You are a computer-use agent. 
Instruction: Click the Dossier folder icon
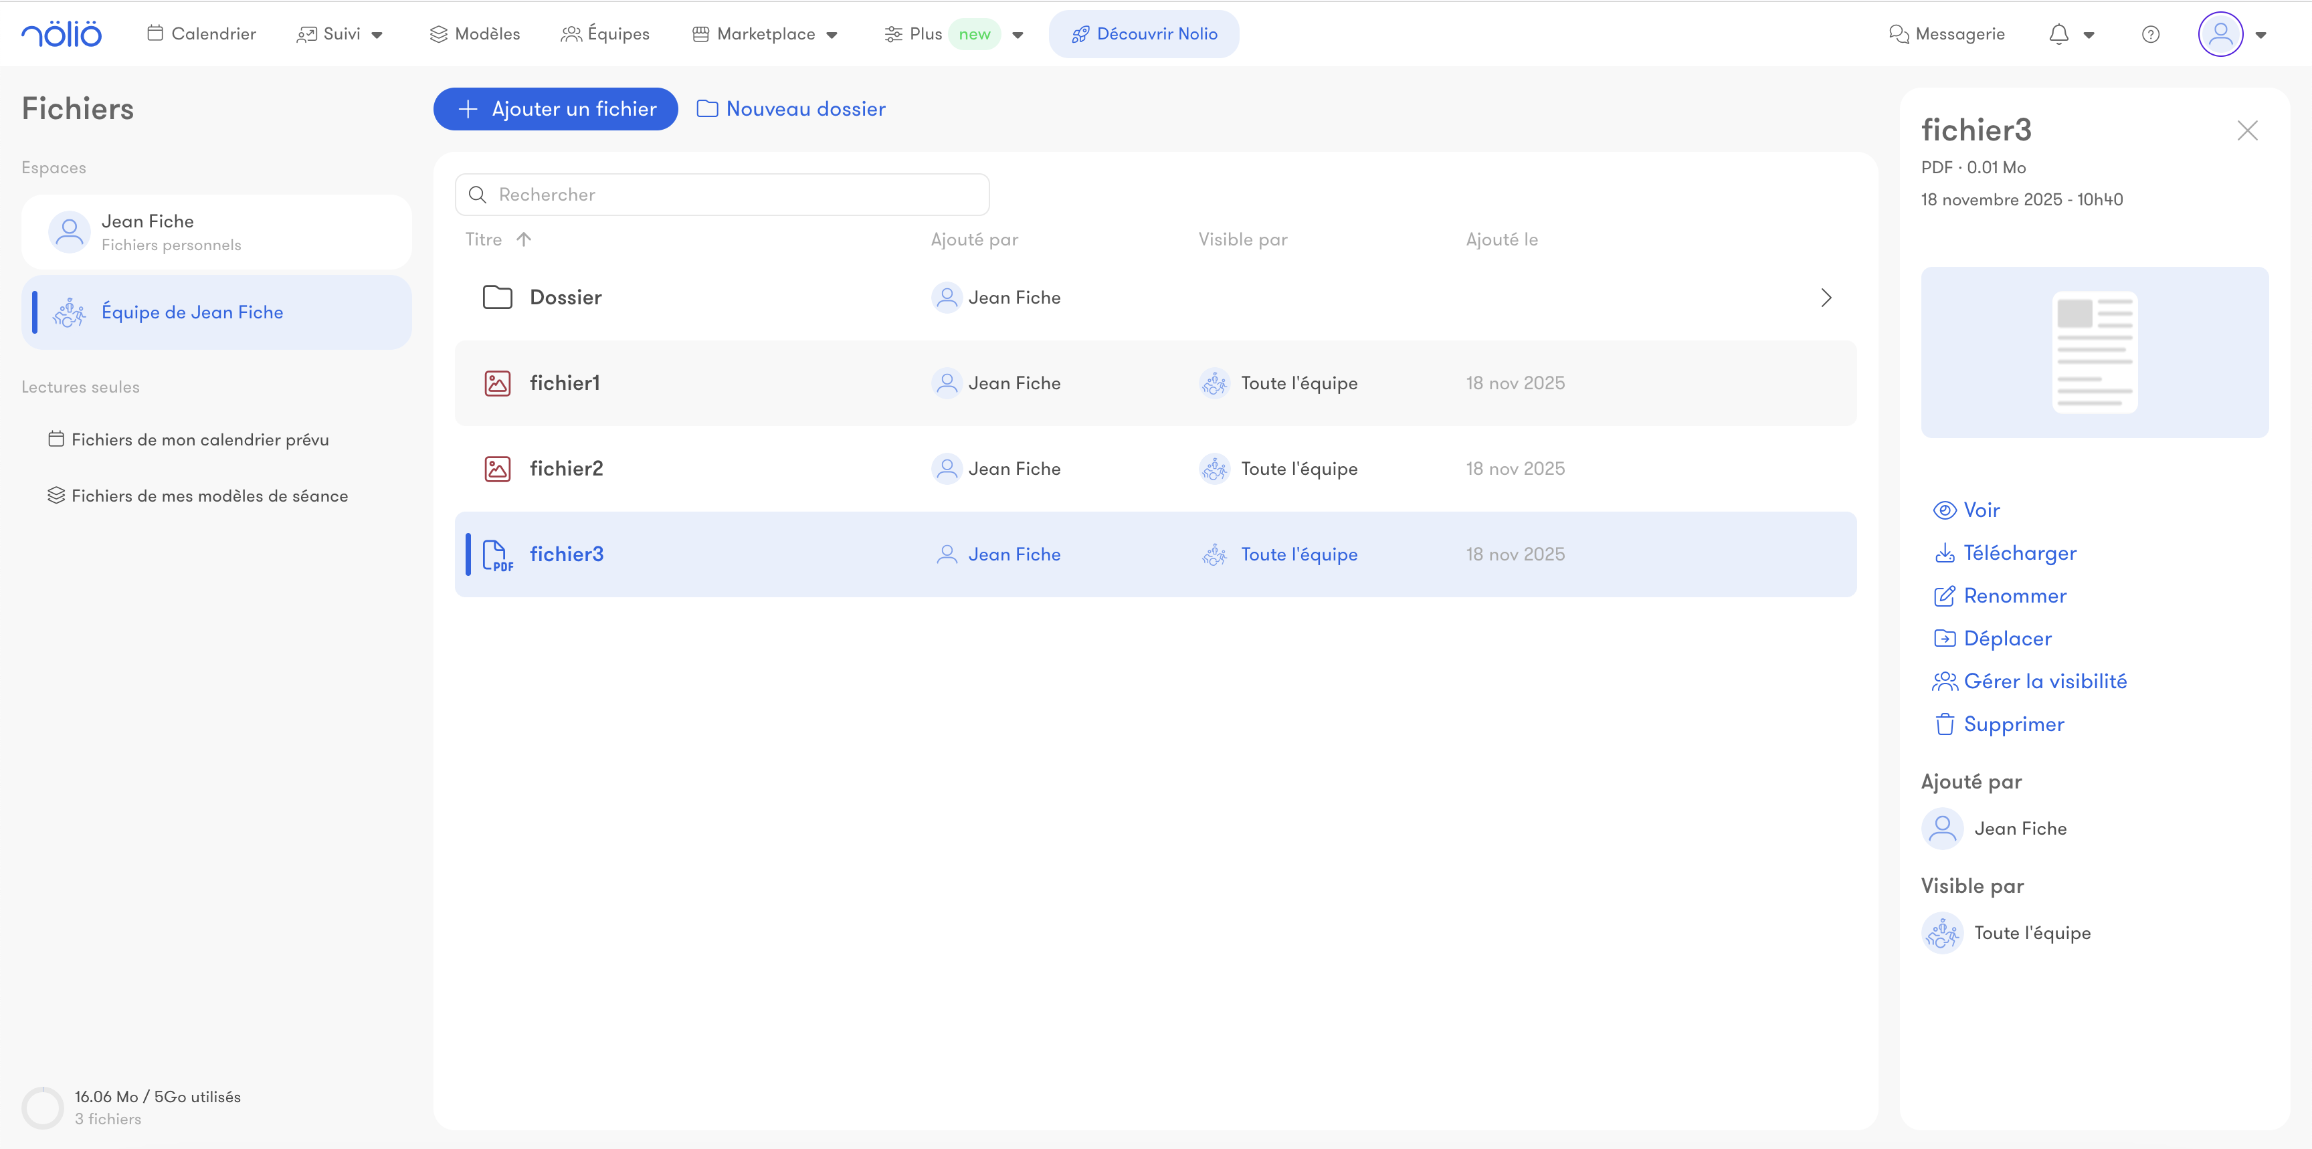pos(497,298)
